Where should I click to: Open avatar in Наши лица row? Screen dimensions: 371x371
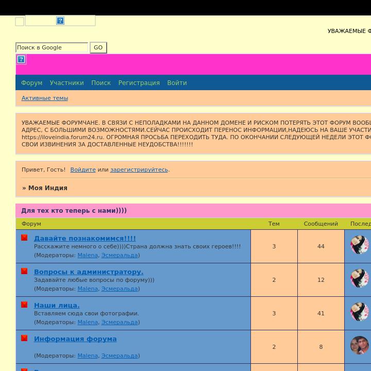[360, 312]
